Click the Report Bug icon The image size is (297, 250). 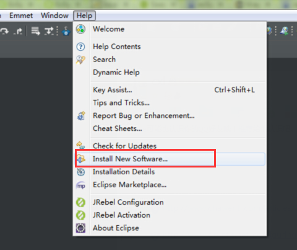coord(81,116)
